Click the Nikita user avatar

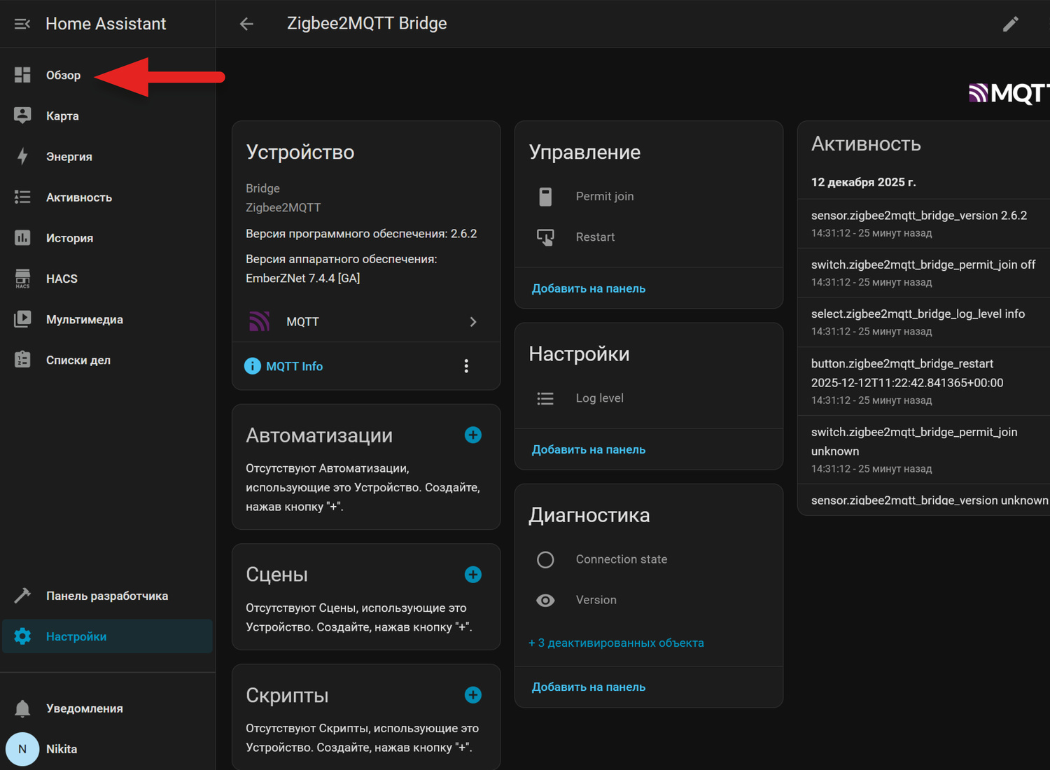22,749
